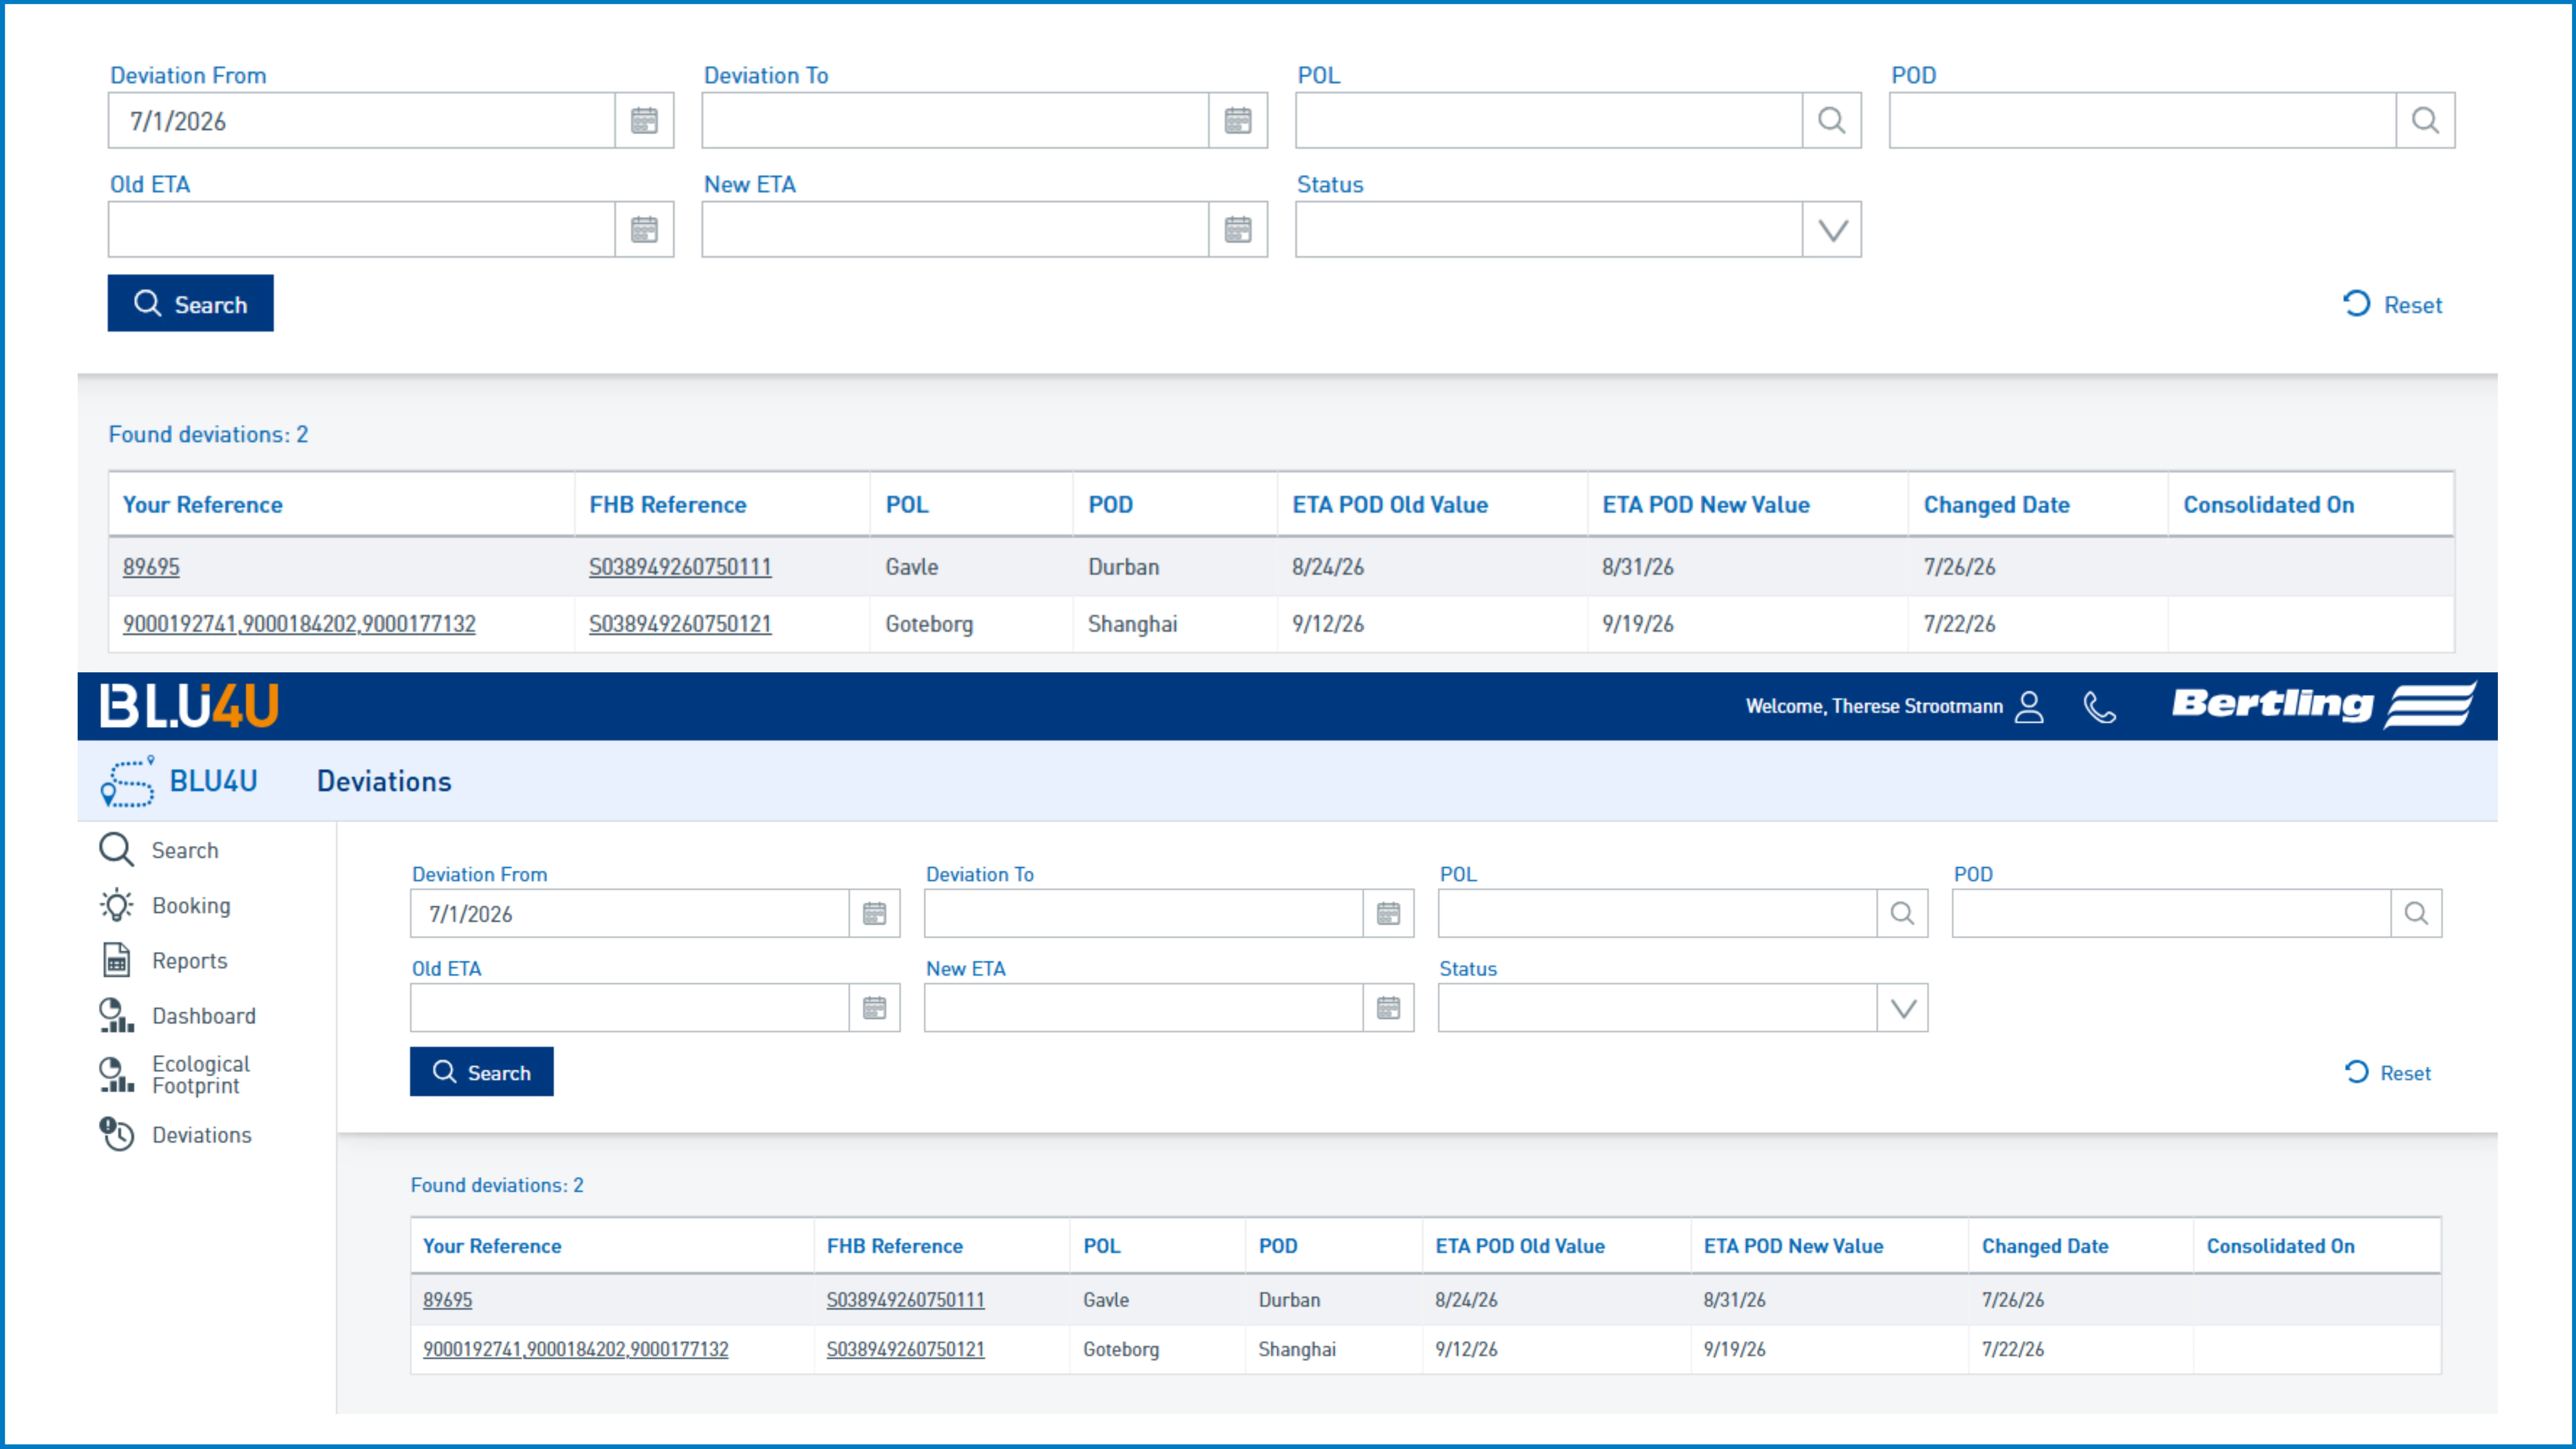Focus POL field in lower form
Image resolution: width=2576 pixels, height=1449 pixels.
point(1658,913)
